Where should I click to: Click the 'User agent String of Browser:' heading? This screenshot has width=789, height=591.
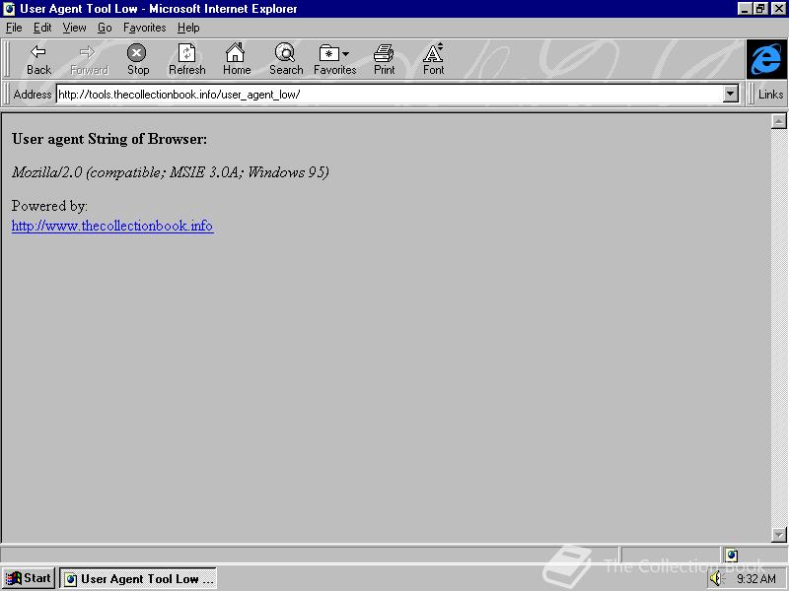pyautogui.click(x=109, y=139)
